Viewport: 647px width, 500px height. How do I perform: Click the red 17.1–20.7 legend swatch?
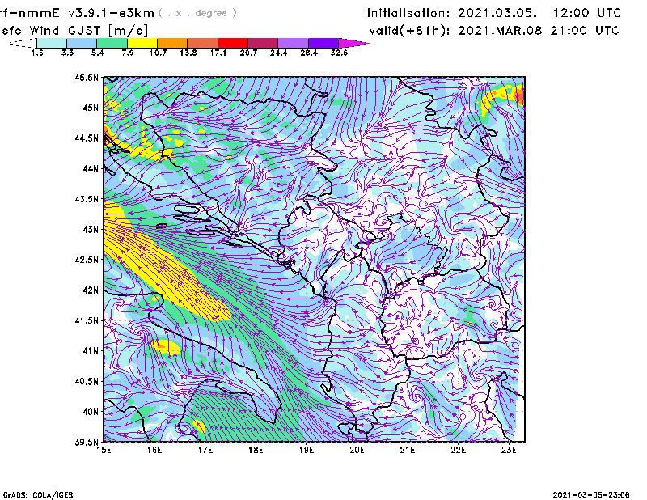coord(233,43)
